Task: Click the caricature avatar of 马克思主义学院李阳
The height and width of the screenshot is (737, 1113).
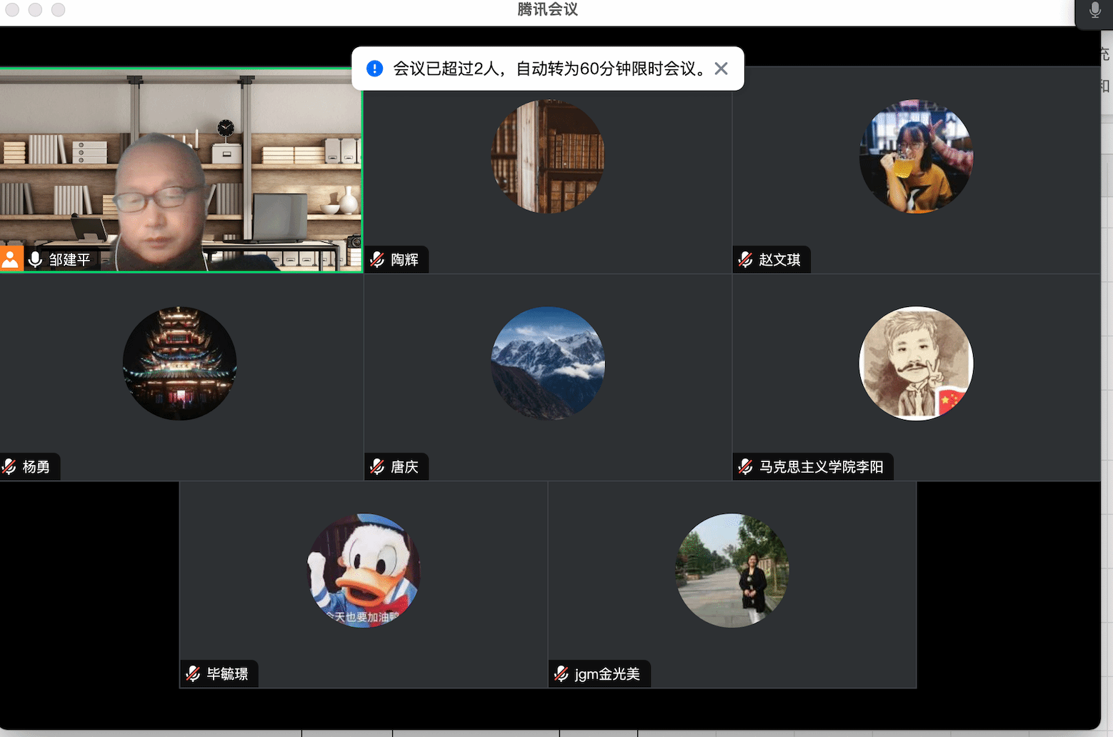Action: (x=916, y=364)
